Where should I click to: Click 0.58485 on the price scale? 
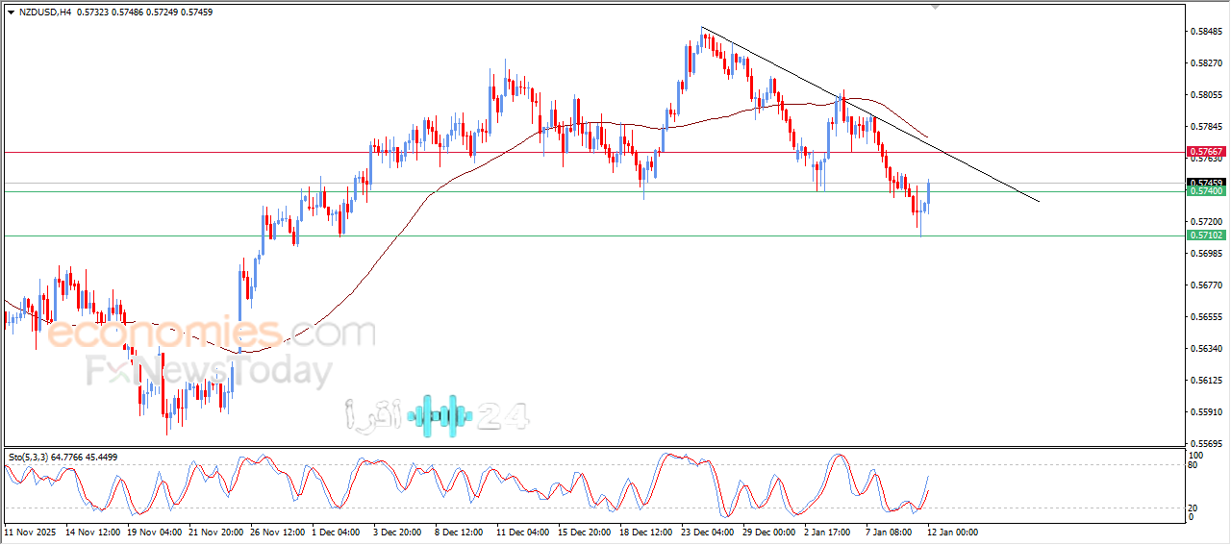click(x=1205, y=31)
